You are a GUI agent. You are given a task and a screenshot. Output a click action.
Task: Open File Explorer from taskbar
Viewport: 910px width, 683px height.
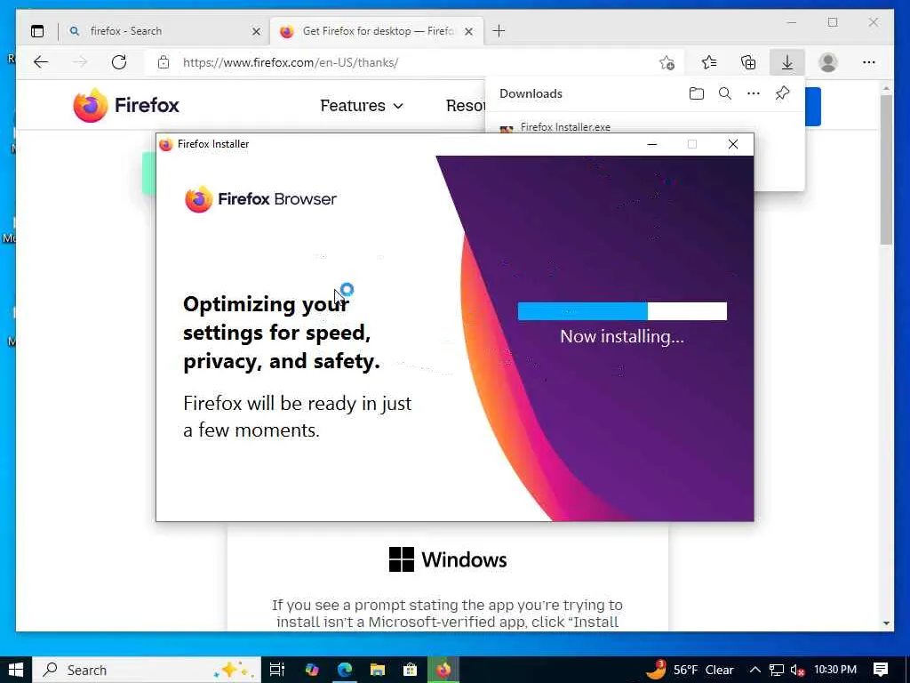[378, 670]
